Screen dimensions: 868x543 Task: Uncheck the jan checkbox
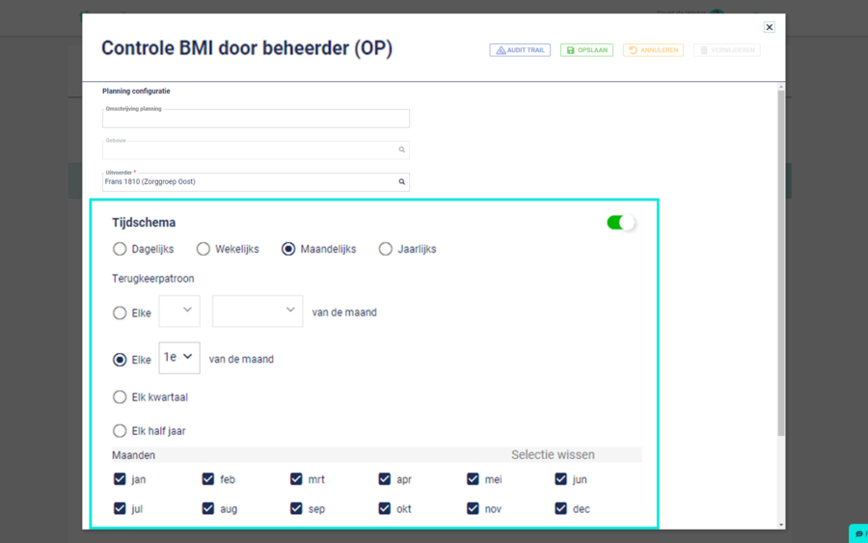[x=120, y=478]
